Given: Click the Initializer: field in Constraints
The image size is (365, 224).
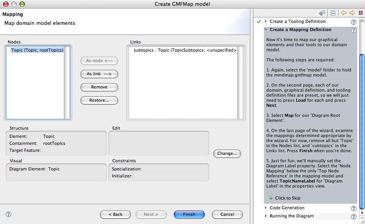Looking at the screenshot, I should coord(176,176).
